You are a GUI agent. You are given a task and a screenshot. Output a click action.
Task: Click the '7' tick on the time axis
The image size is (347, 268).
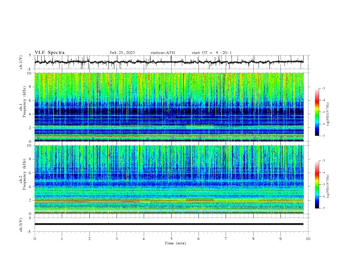point(226,239)
